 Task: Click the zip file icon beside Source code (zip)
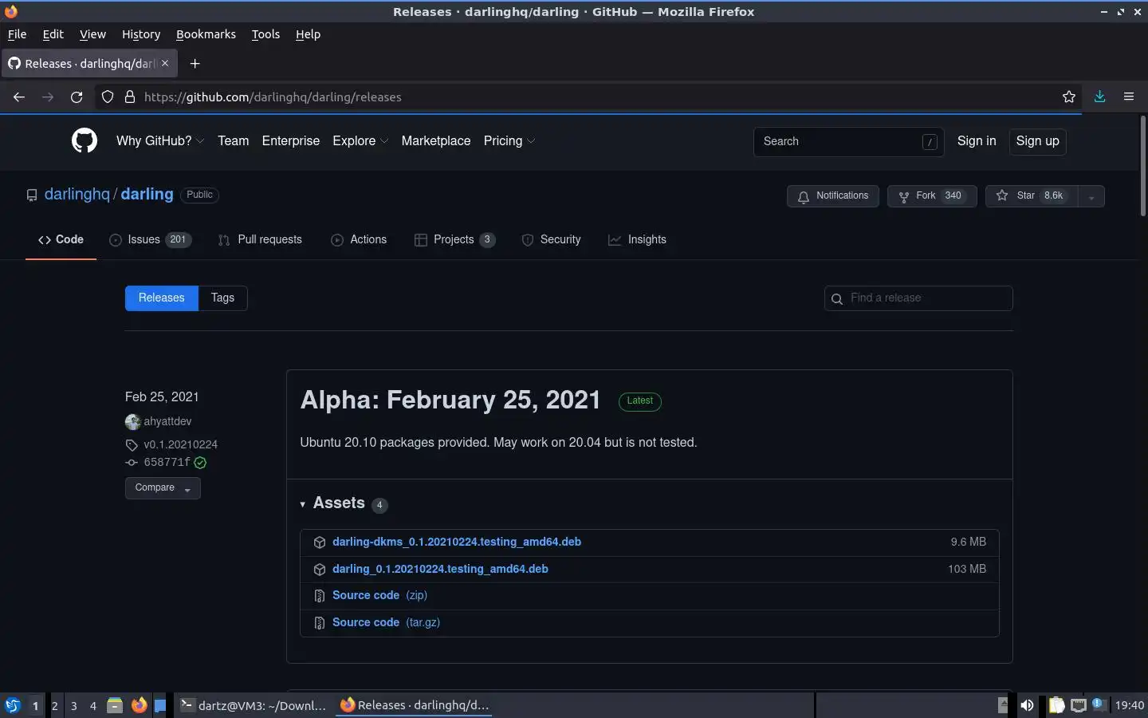[x=320, y=596]
